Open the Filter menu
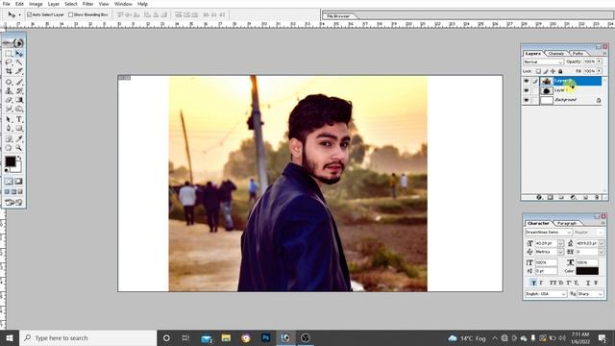The height and width of the screenshot is (346, 615). coord(87,4)
